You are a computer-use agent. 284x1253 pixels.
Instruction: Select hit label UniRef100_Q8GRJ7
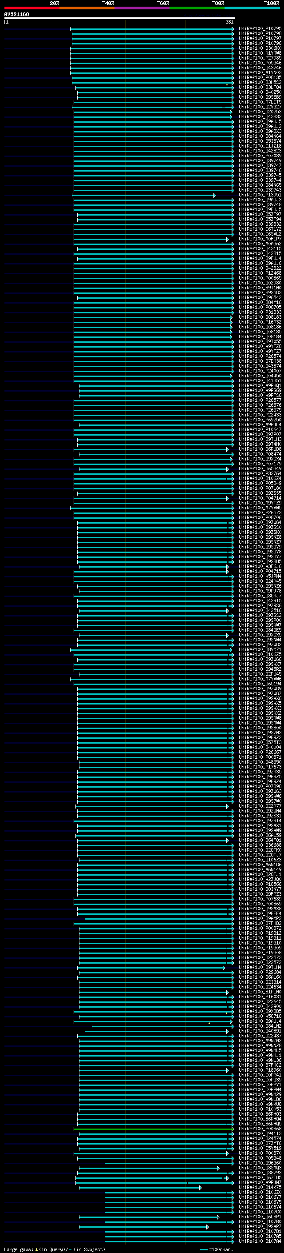tap(260, 596)
